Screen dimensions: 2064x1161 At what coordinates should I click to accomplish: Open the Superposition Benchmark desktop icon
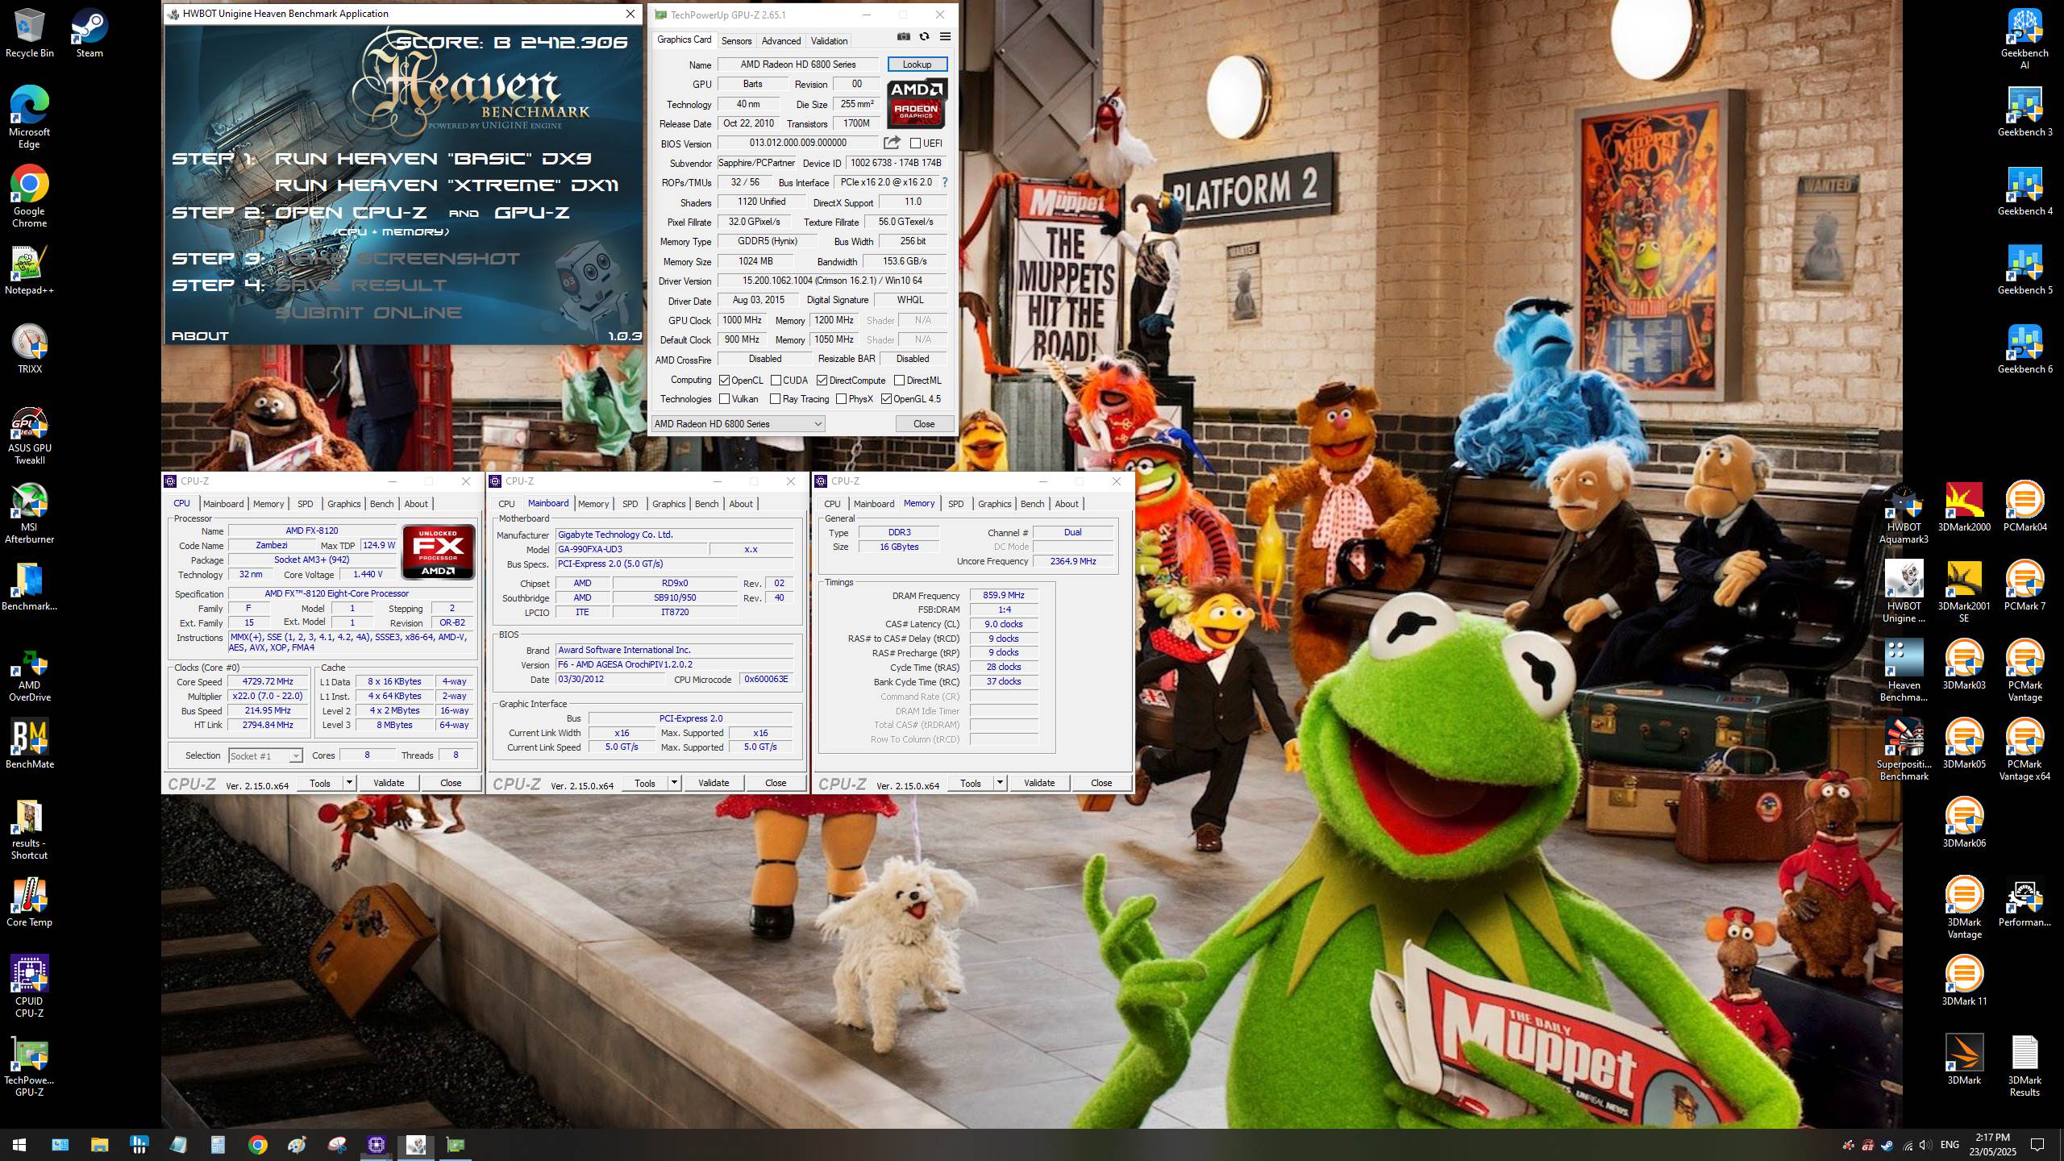coord(1904,749)
